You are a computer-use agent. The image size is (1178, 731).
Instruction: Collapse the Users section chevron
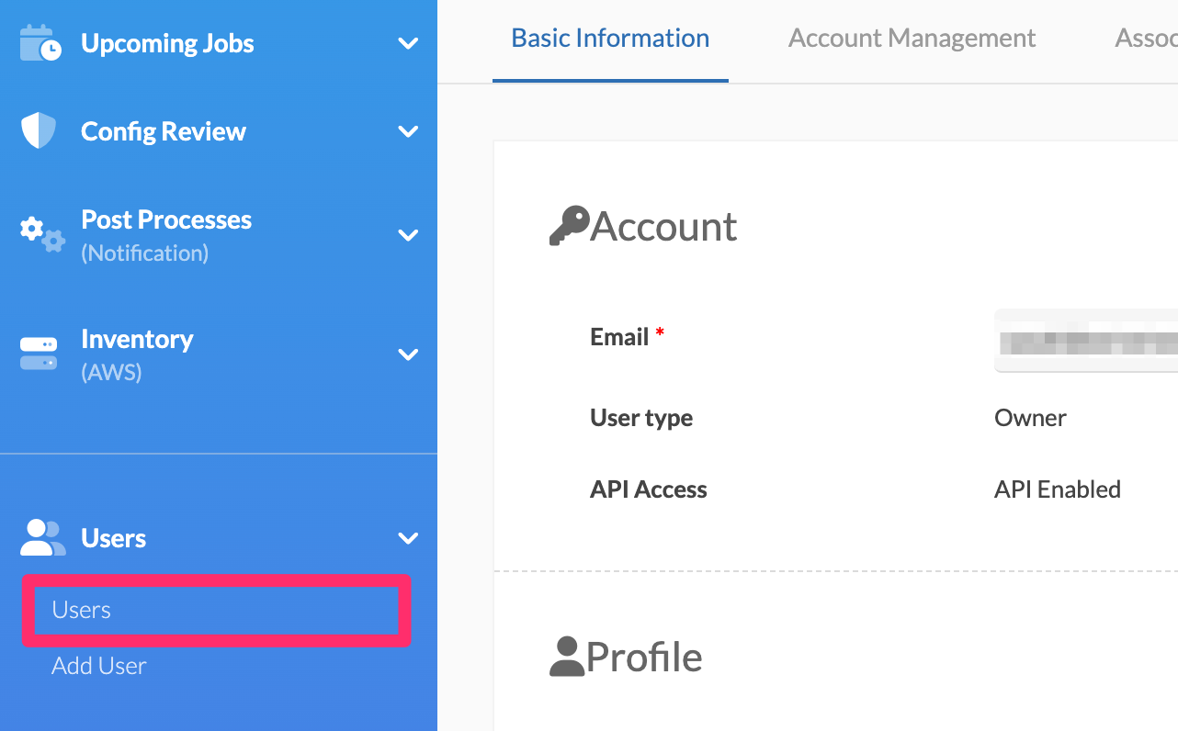[x=408, y=538]
